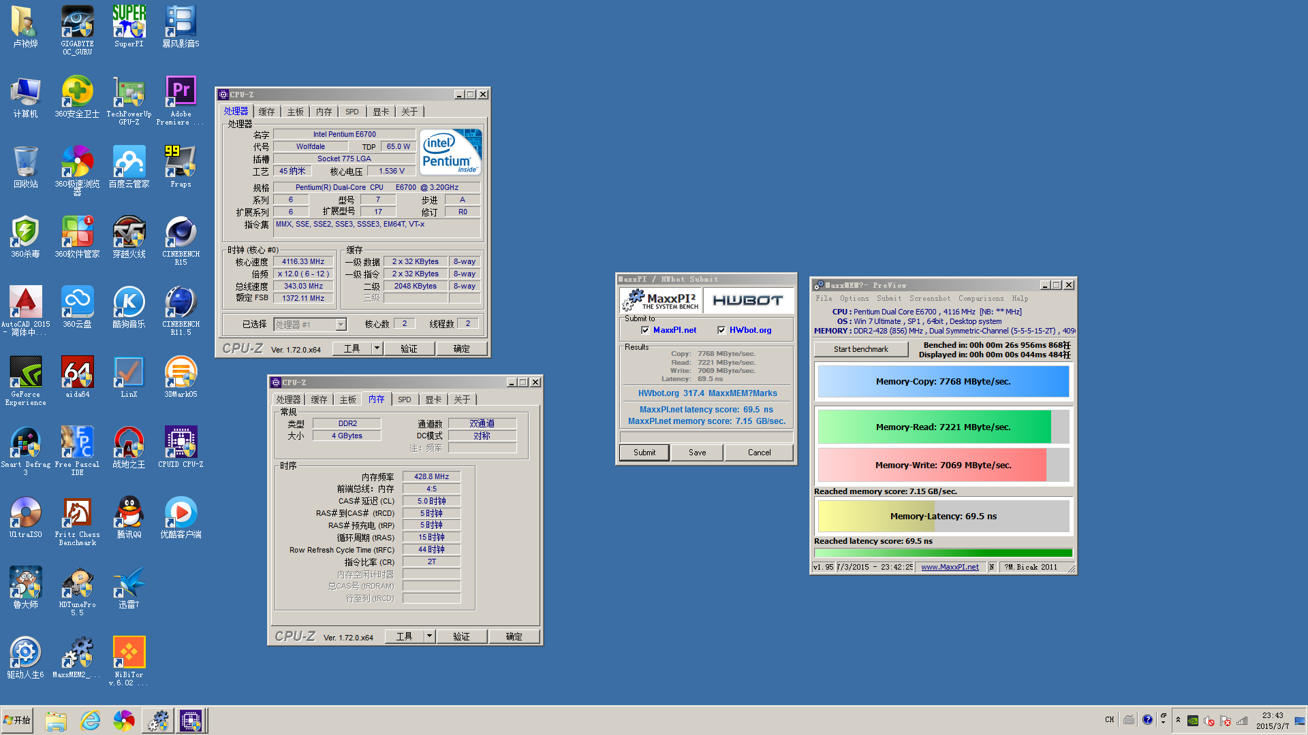Image resolution: width=1308 pixels, height=735 pixels.
Task: Select the SPD tab in top CPU-Z window
Action: pyautogui.click(x=352, y=112)
